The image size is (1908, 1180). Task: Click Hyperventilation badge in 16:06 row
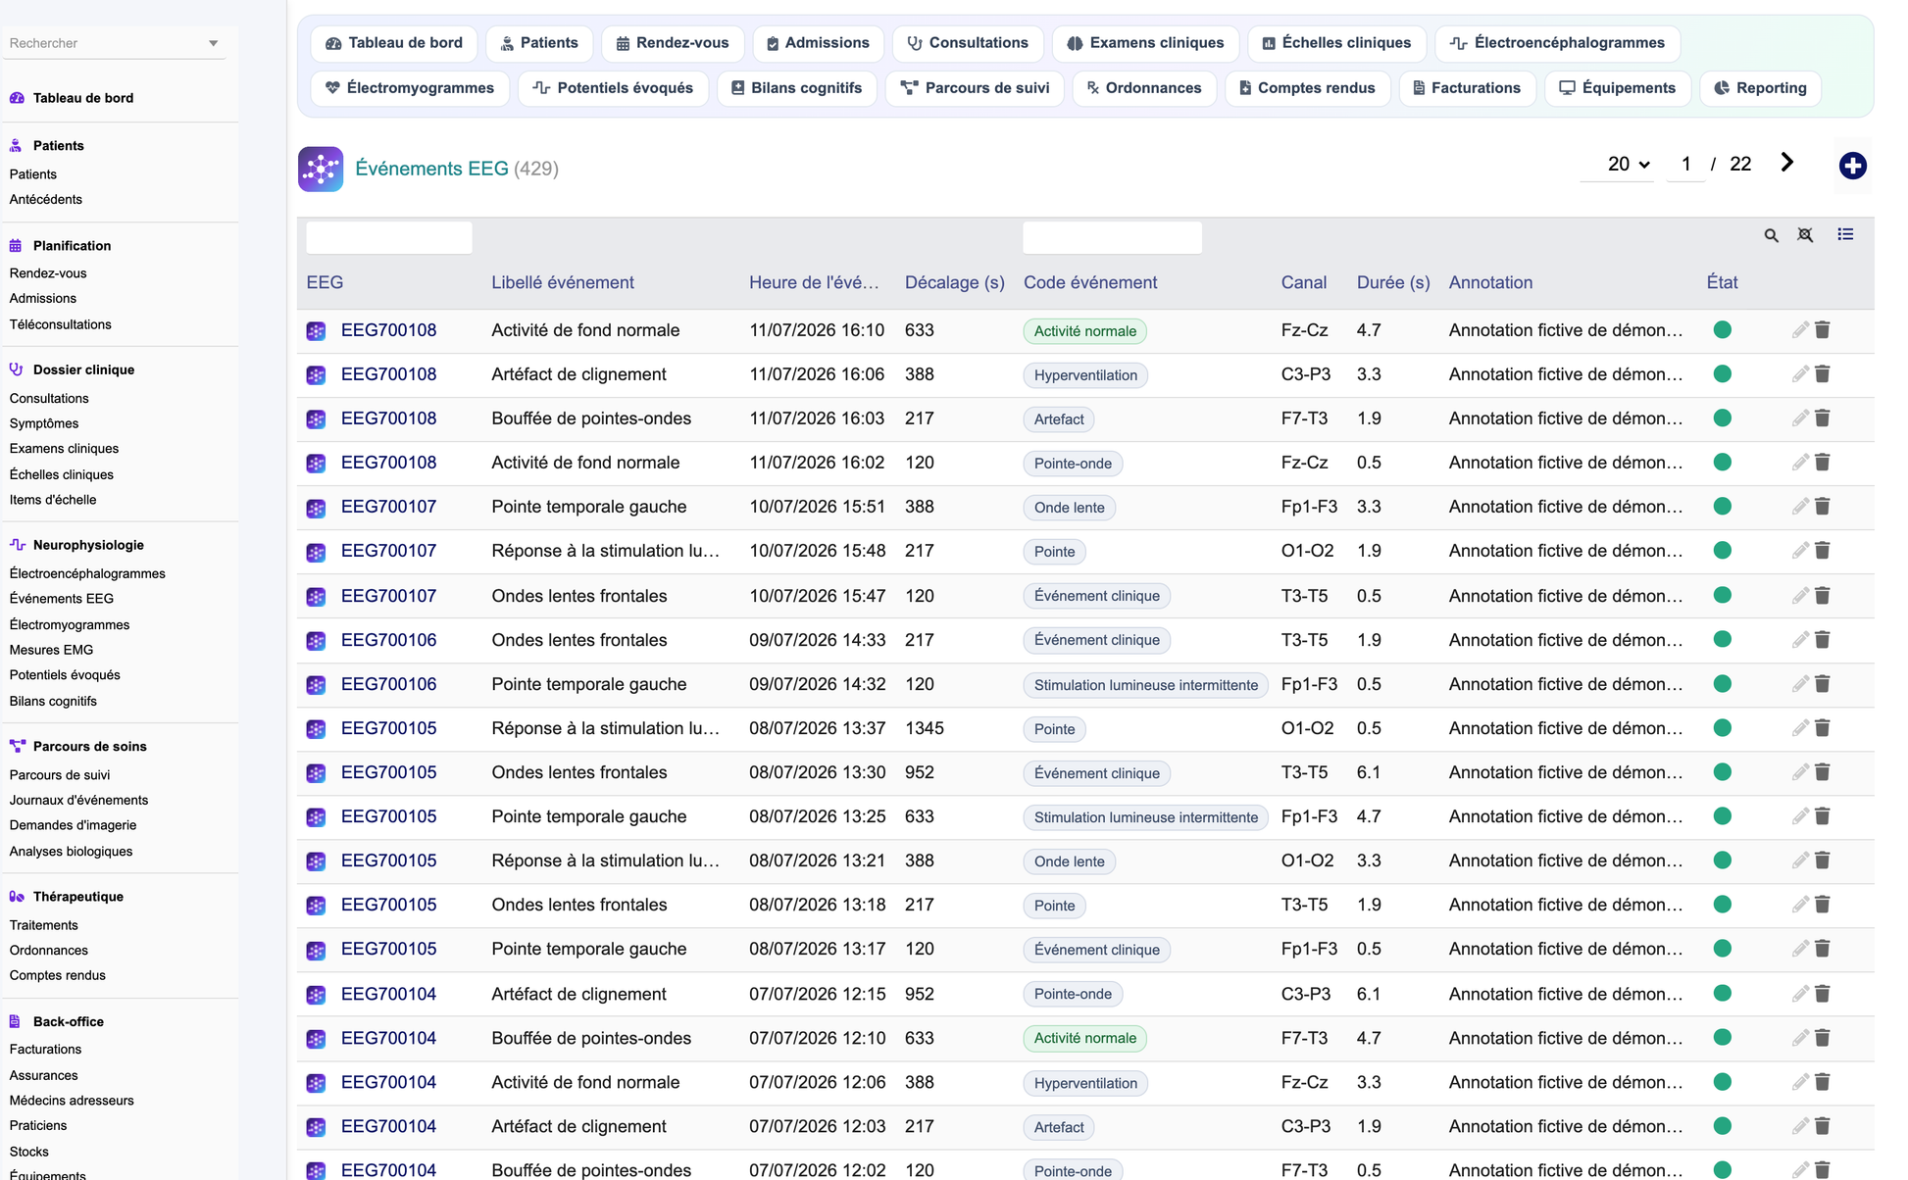pos(1085,375)
